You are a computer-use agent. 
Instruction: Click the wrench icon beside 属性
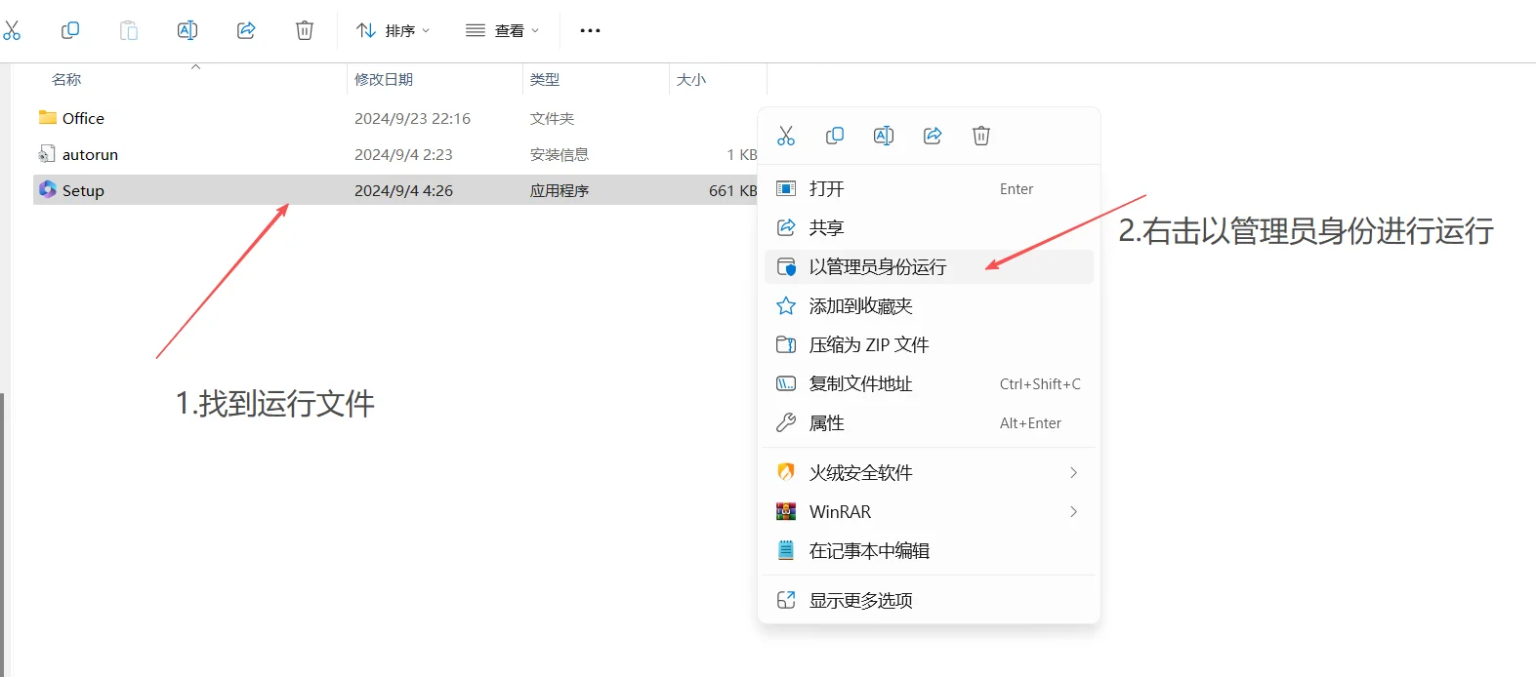[x=786, y=422]
